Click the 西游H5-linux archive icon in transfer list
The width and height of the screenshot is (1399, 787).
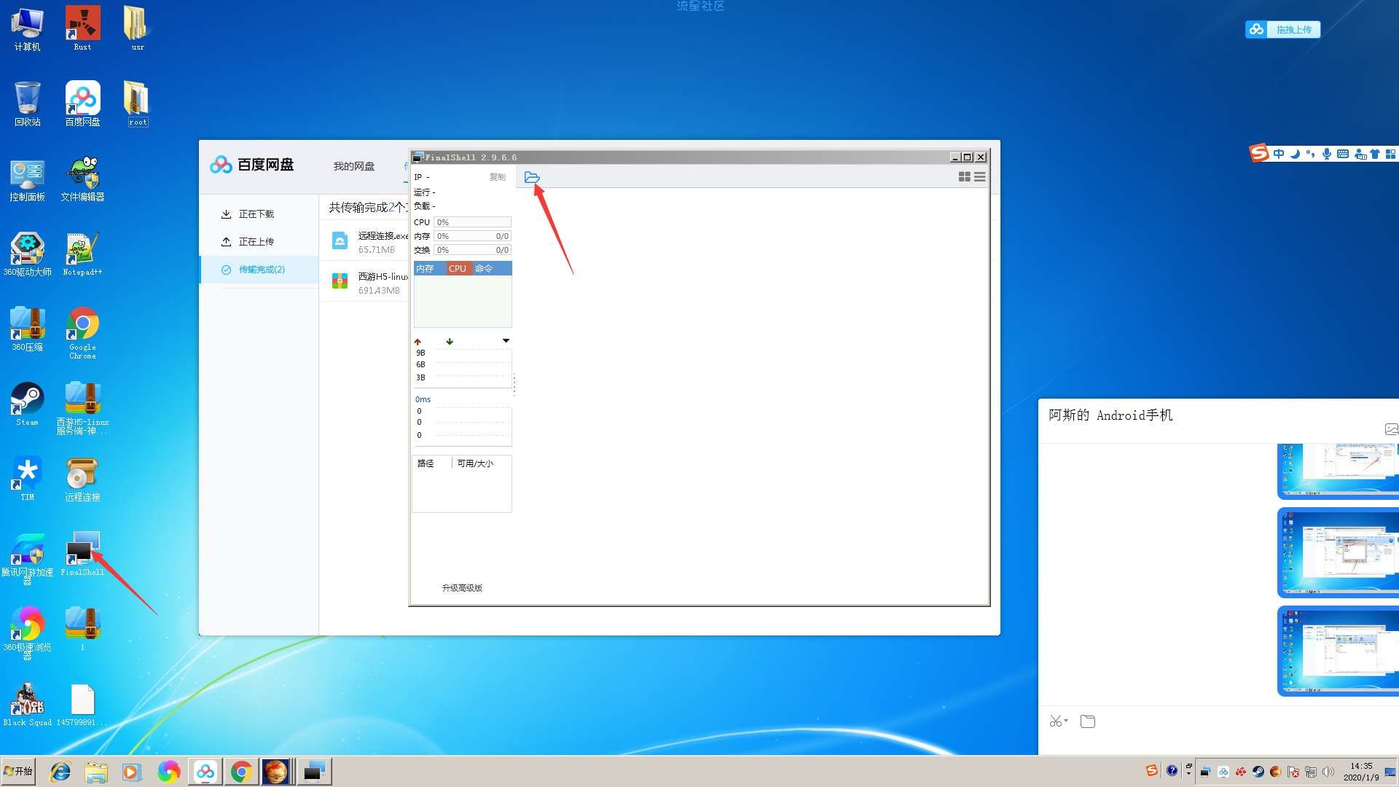(x=340, y=281)
